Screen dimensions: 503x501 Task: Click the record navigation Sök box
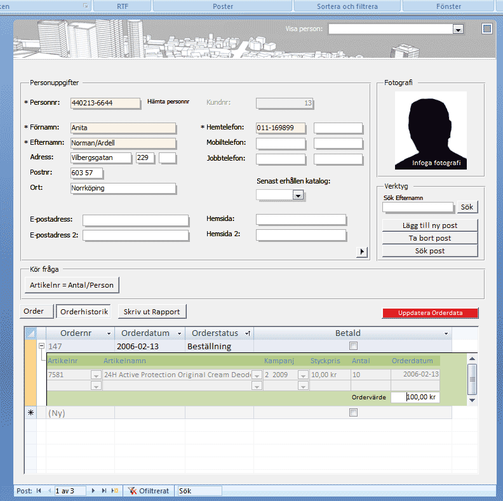(x=199, y=491)
